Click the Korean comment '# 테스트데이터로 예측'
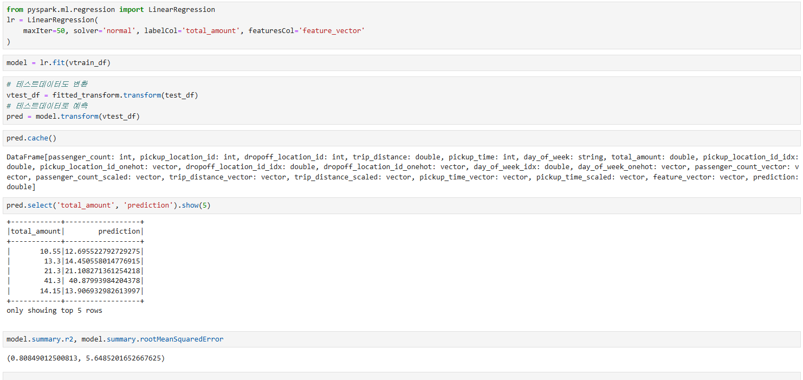This screenshot has height=380, width=803. (x=47, y=106)
